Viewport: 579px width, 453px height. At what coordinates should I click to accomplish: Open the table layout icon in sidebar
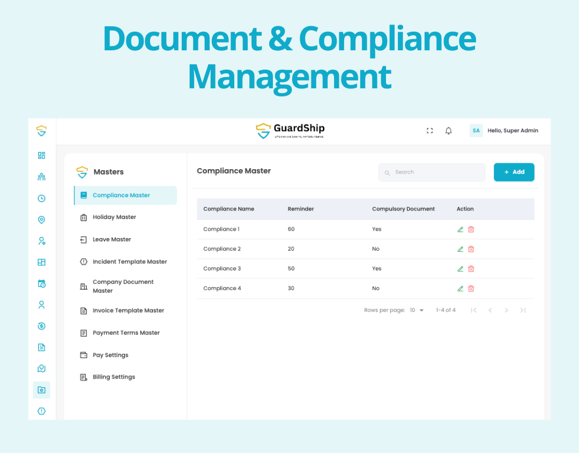click(x=41, y=262)
